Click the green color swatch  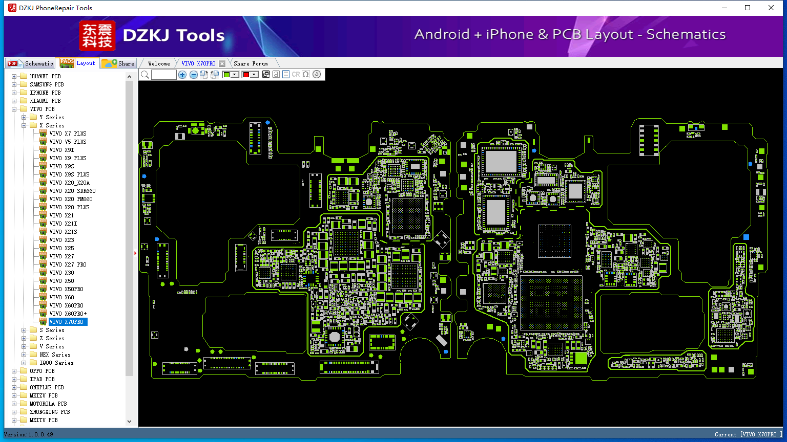(227, 75)
